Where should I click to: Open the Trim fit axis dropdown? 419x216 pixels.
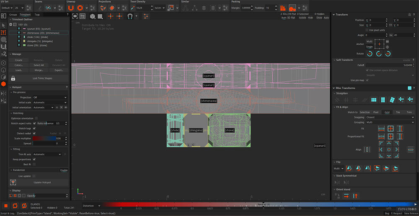click(x=47, y=154)
